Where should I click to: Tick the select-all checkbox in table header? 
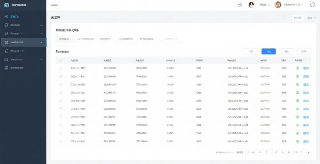(x=60, y=60)
